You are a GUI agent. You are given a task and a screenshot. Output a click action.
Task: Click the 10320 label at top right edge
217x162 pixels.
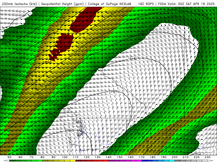click(x=181, y=11)
